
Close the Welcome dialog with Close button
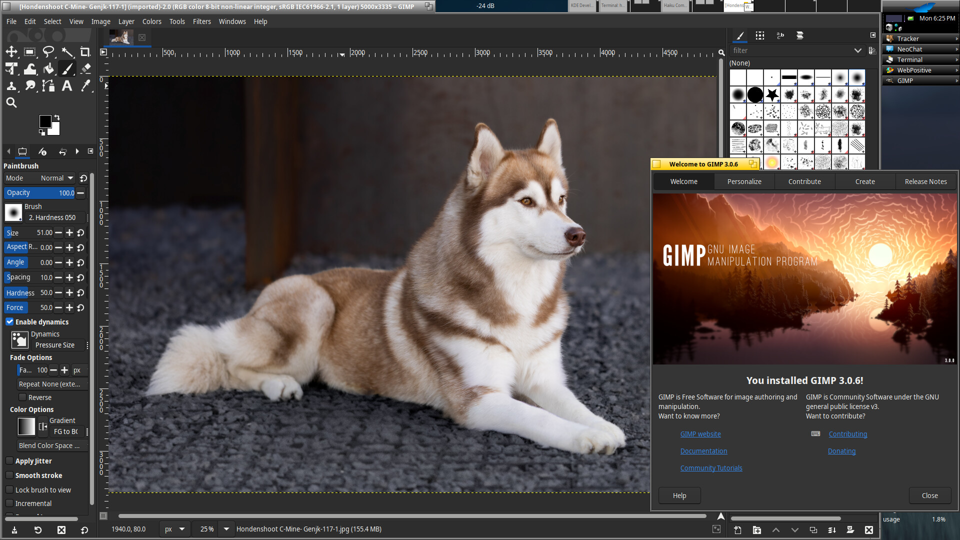click(x=929, y=495)
